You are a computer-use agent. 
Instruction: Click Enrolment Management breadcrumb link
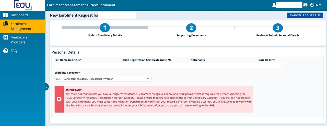(x=66, y=5)
